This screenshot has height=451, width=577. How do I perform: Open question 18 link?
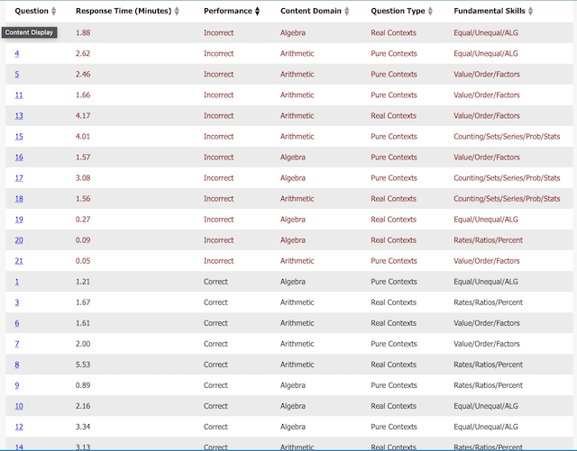point(19,199)
